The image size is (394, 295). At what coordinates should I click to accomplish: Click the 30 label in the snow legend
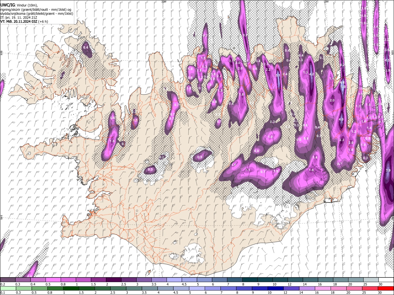380,284
